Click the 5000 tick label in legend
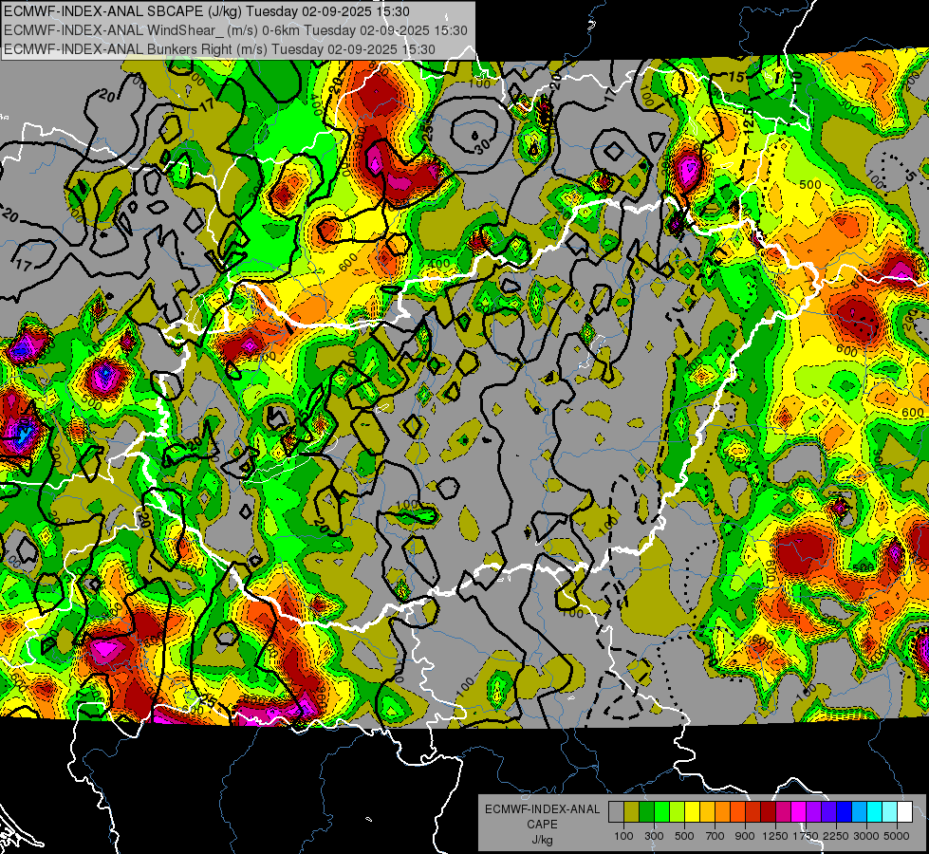 click(x=897, y=836)
